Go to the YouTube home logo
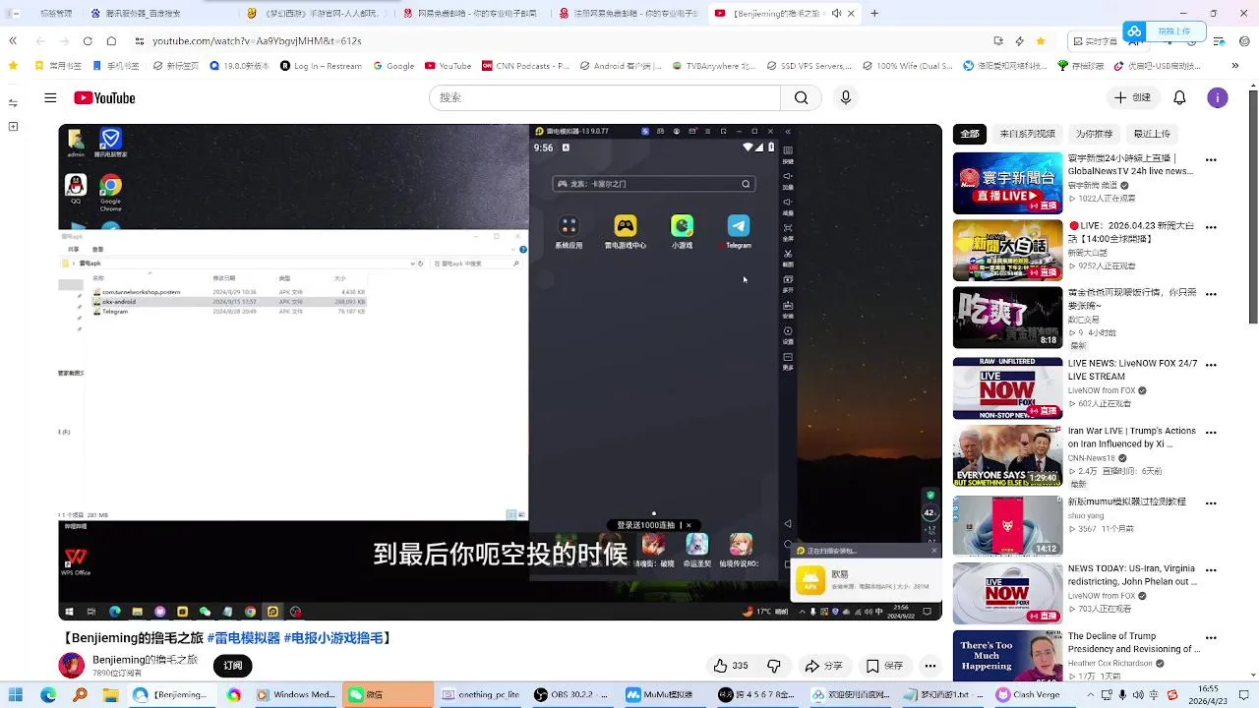This screenshot has height=708, width=1259. (104, 97)
